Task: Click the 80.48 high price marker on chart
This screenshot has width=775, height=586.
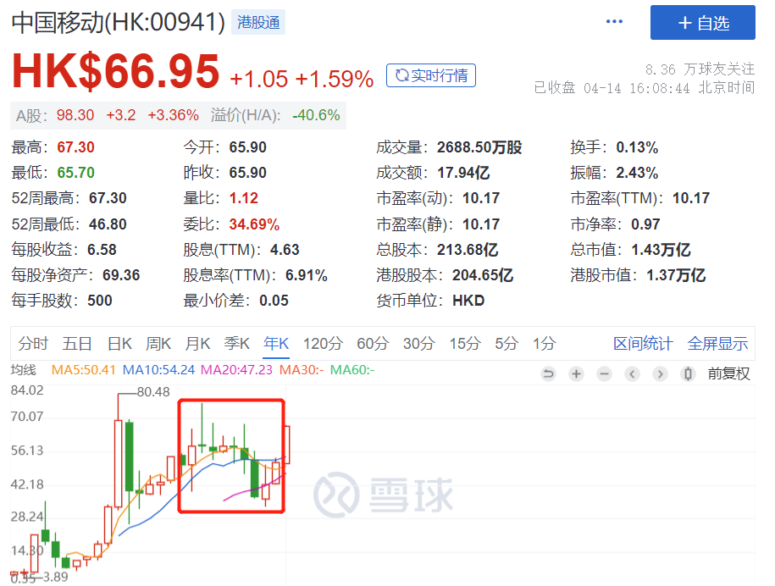Action: click(153, 392)
